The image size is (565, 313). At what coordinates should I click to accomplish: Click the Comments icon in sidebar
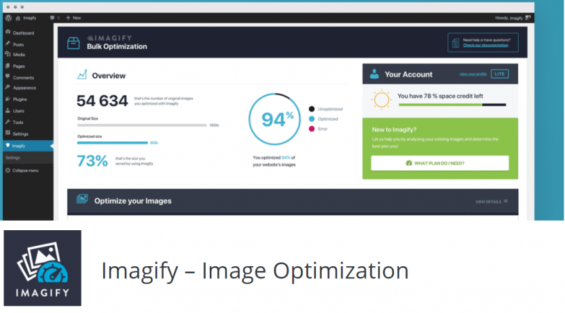(x=8, y=77)
